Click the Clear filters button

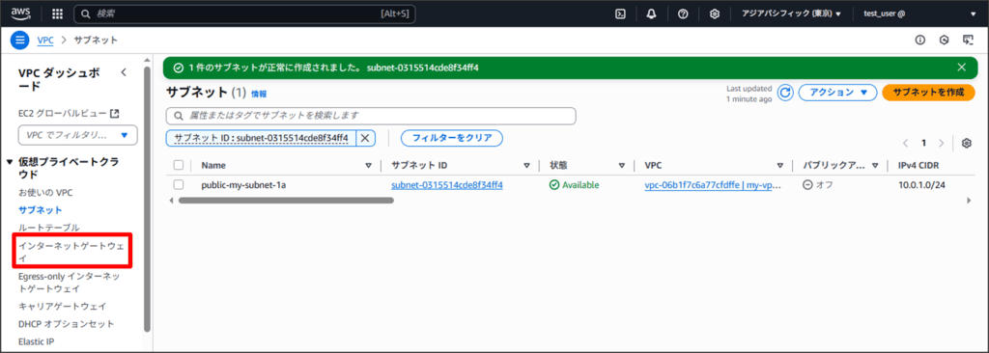pos(452,138)
